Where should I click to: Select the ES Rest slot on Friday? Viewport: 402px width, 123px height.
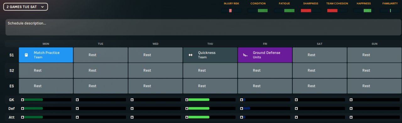tap(265, 86)
